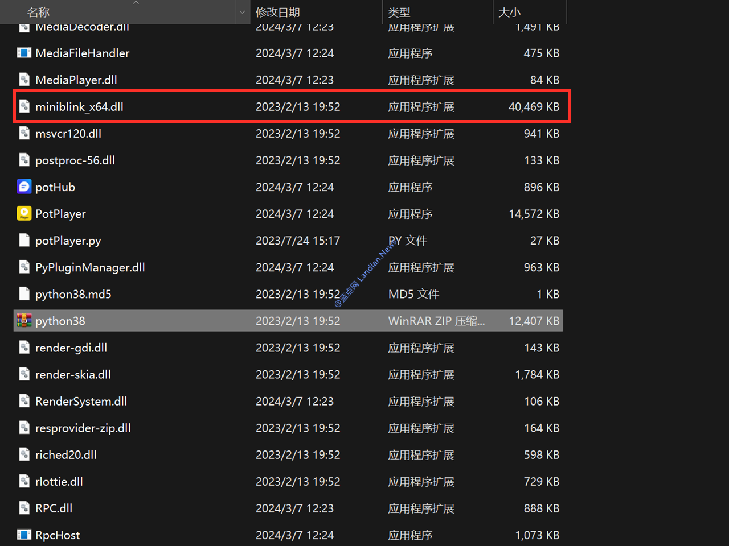Viewport: 729px width, 546px height.
Task: Select the rlottie.dll file name
Action: pos(59,481)
